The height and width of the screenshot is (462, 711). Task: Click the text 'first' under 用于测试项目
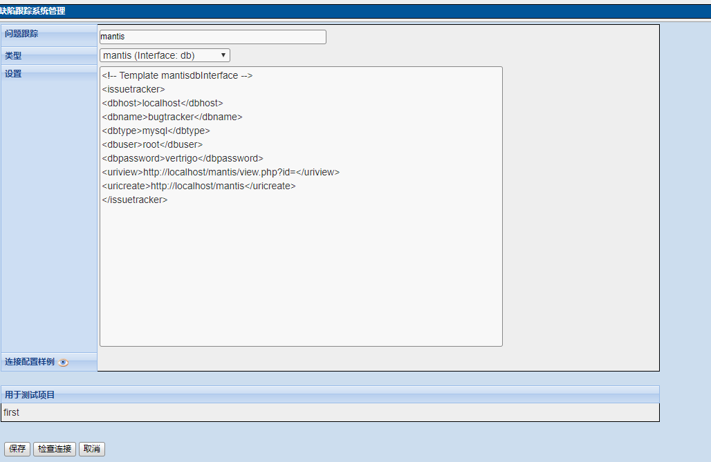click(x=11, y=412)
